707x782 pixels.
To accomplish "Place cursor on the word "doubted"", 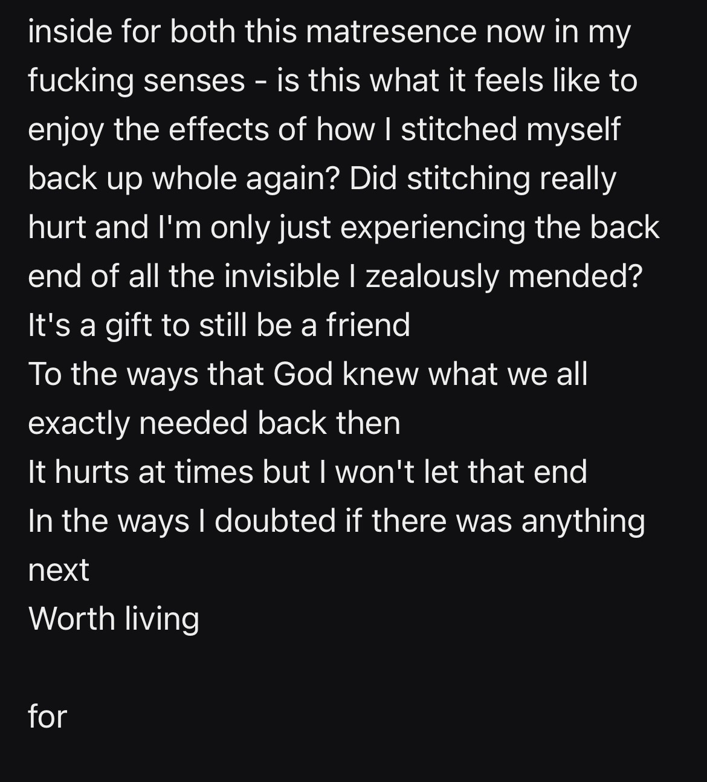I will tap(274, 521).
